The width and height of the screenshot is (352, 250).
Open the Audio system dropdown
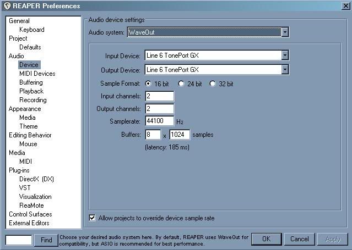coord(285,32)
